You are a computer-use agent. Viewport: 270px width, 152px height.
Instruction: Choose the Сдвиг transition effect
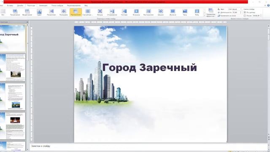39,12
